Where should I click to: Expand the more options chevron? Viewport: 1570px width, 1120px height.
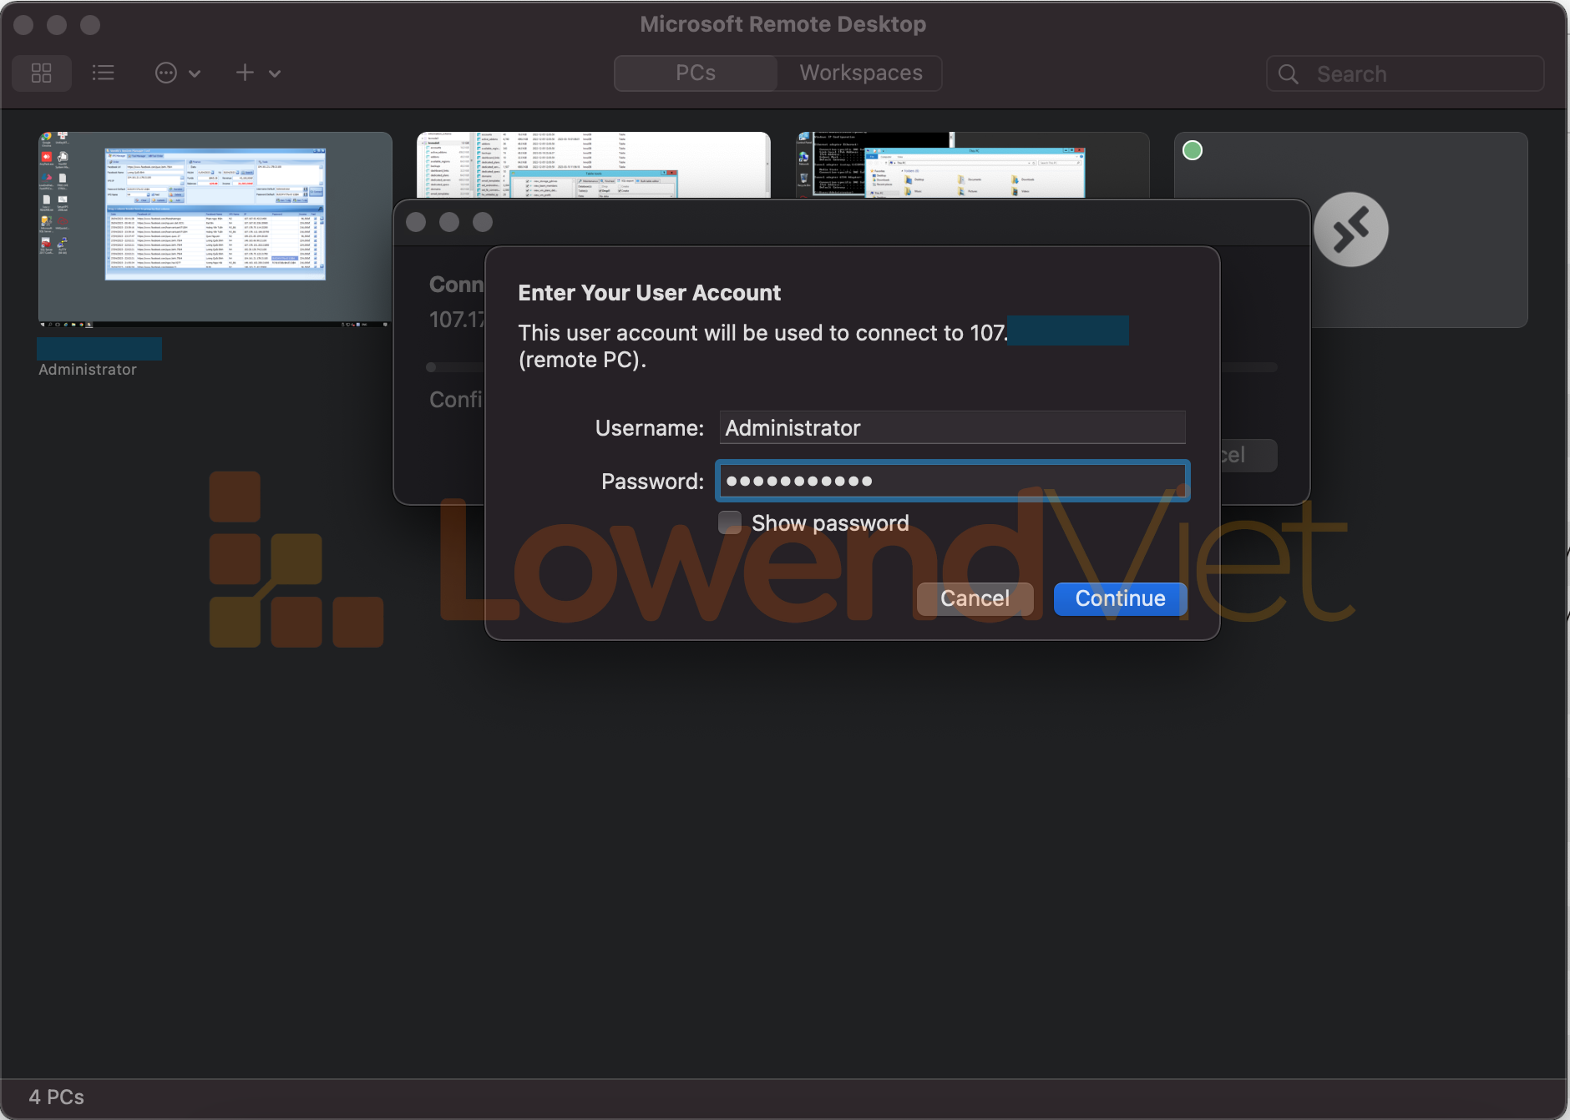pos(195,73)
